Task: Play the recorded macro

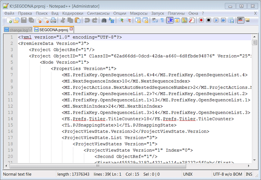Action: pyautogui.click(x=216, y=20)
